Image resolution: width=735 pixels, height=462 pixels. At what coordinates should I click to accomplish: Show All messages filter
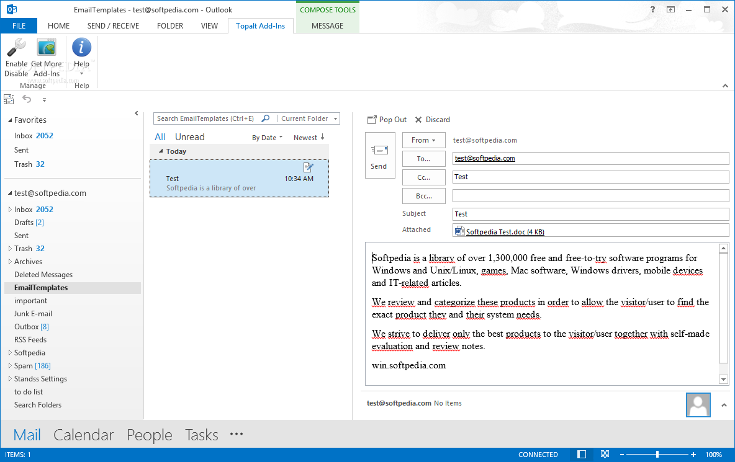point(160,136)
